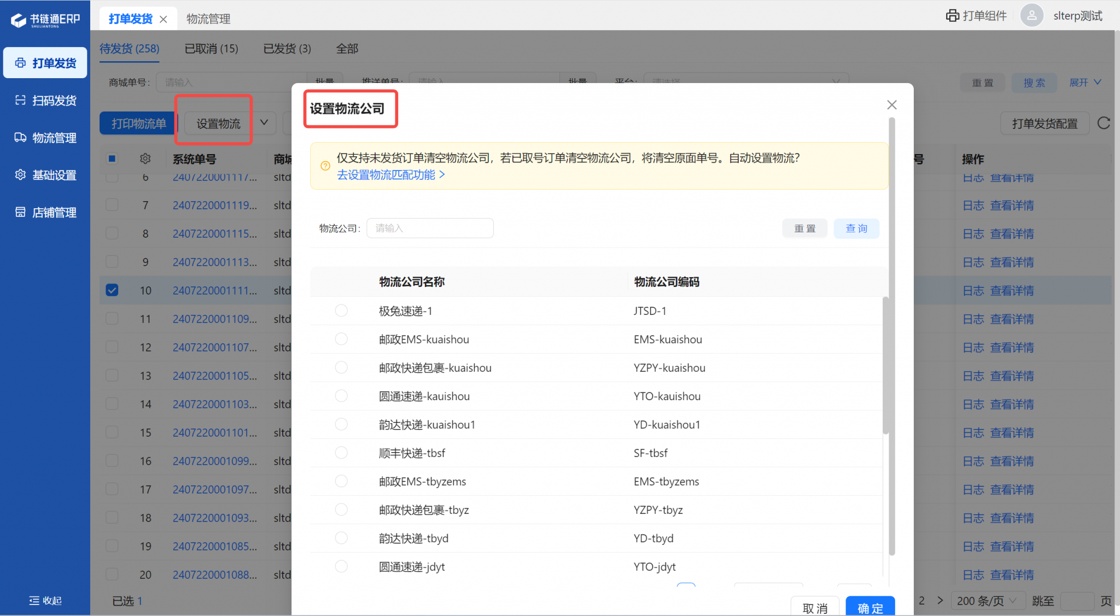Open 去设置物流匹配功能 link

coord(390,175)
